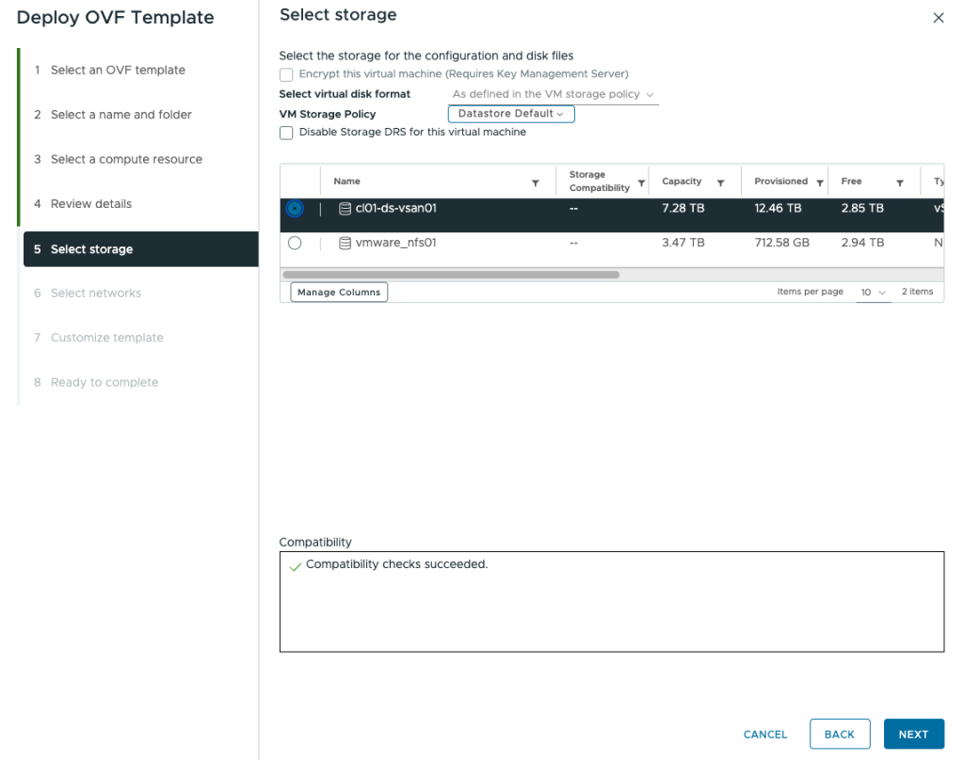Enable Disable Storage DRS checkbox
Viewport: 964px width, 760px height.
[x=286, y=133]
